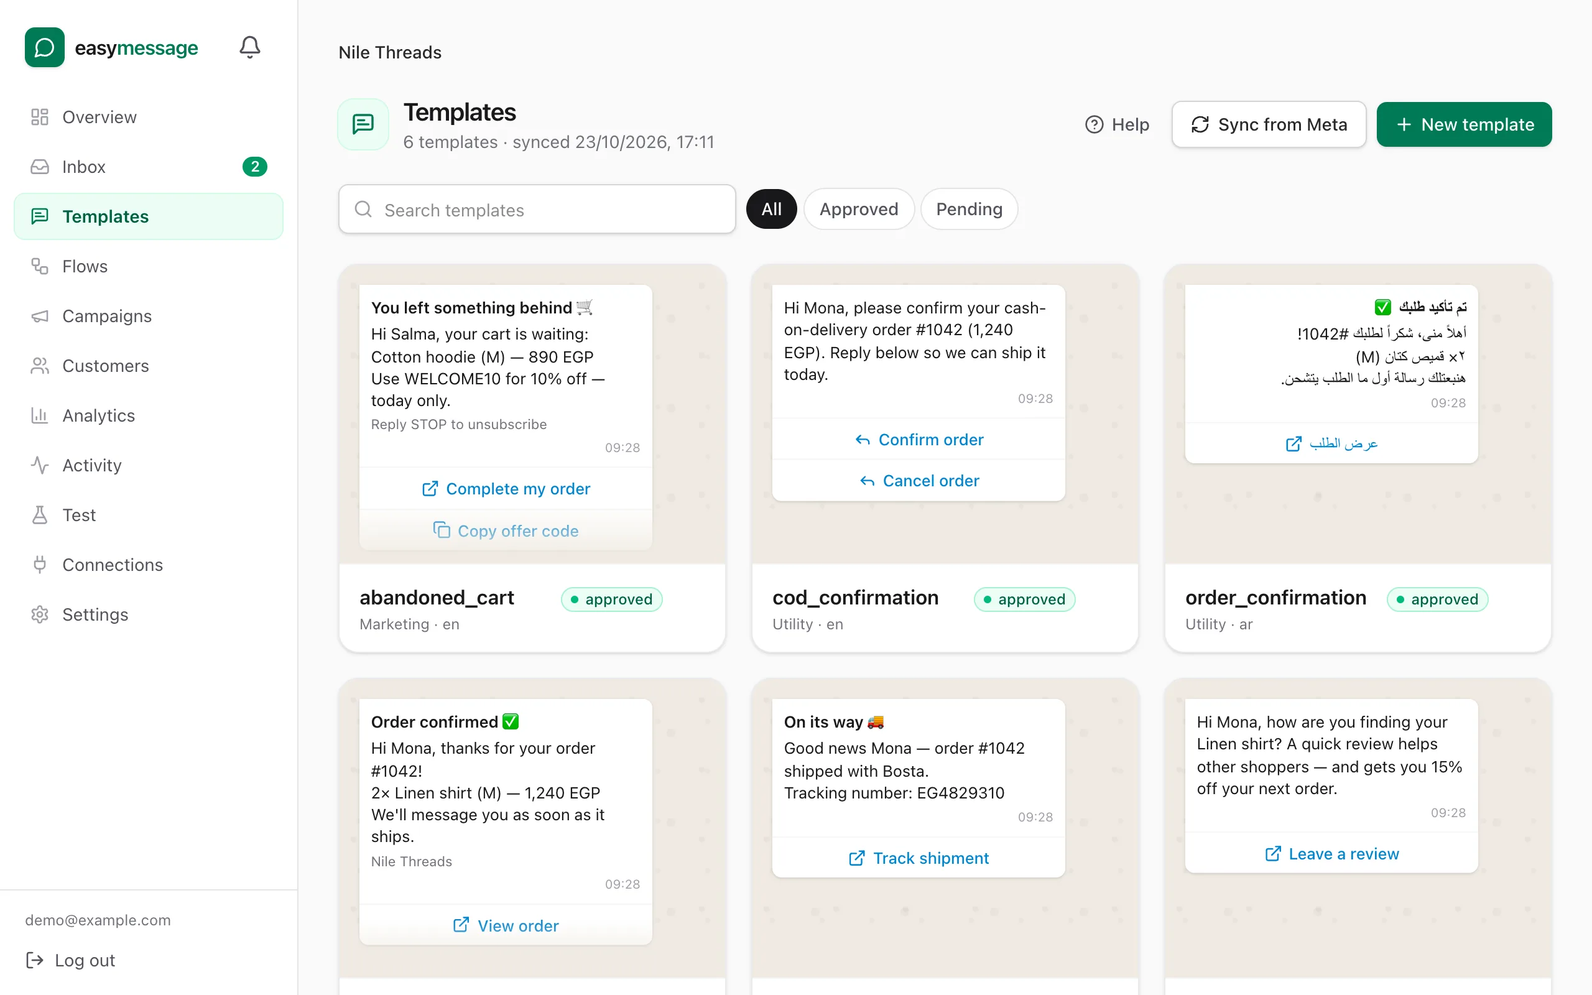Click Confirm order quick reply
This screenshot has height=995, width=1592.
919,439
